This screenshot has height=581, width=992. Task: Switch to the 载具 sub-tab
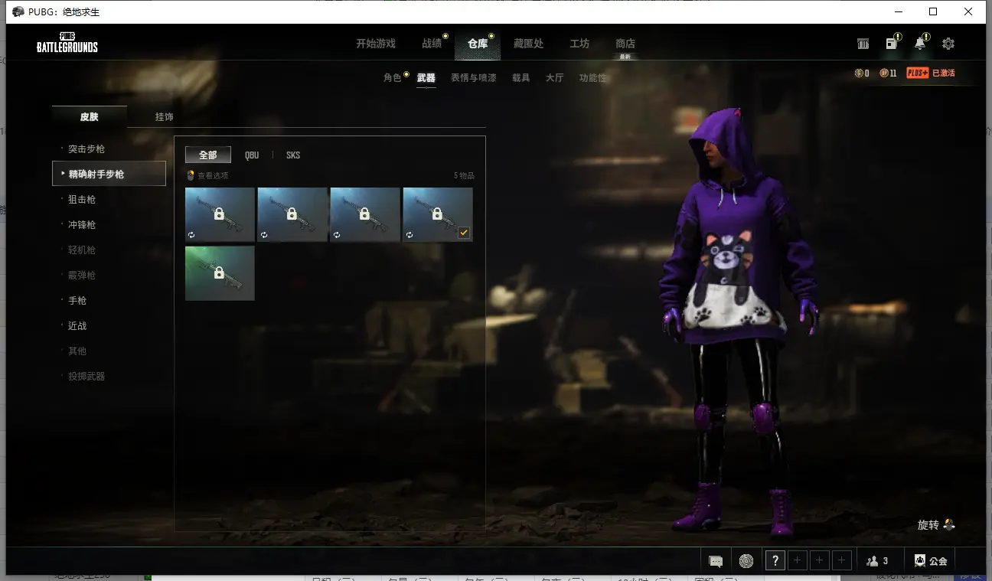tap(521, 78)
